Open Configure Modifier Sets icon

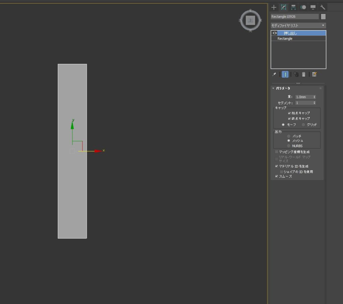314,74
